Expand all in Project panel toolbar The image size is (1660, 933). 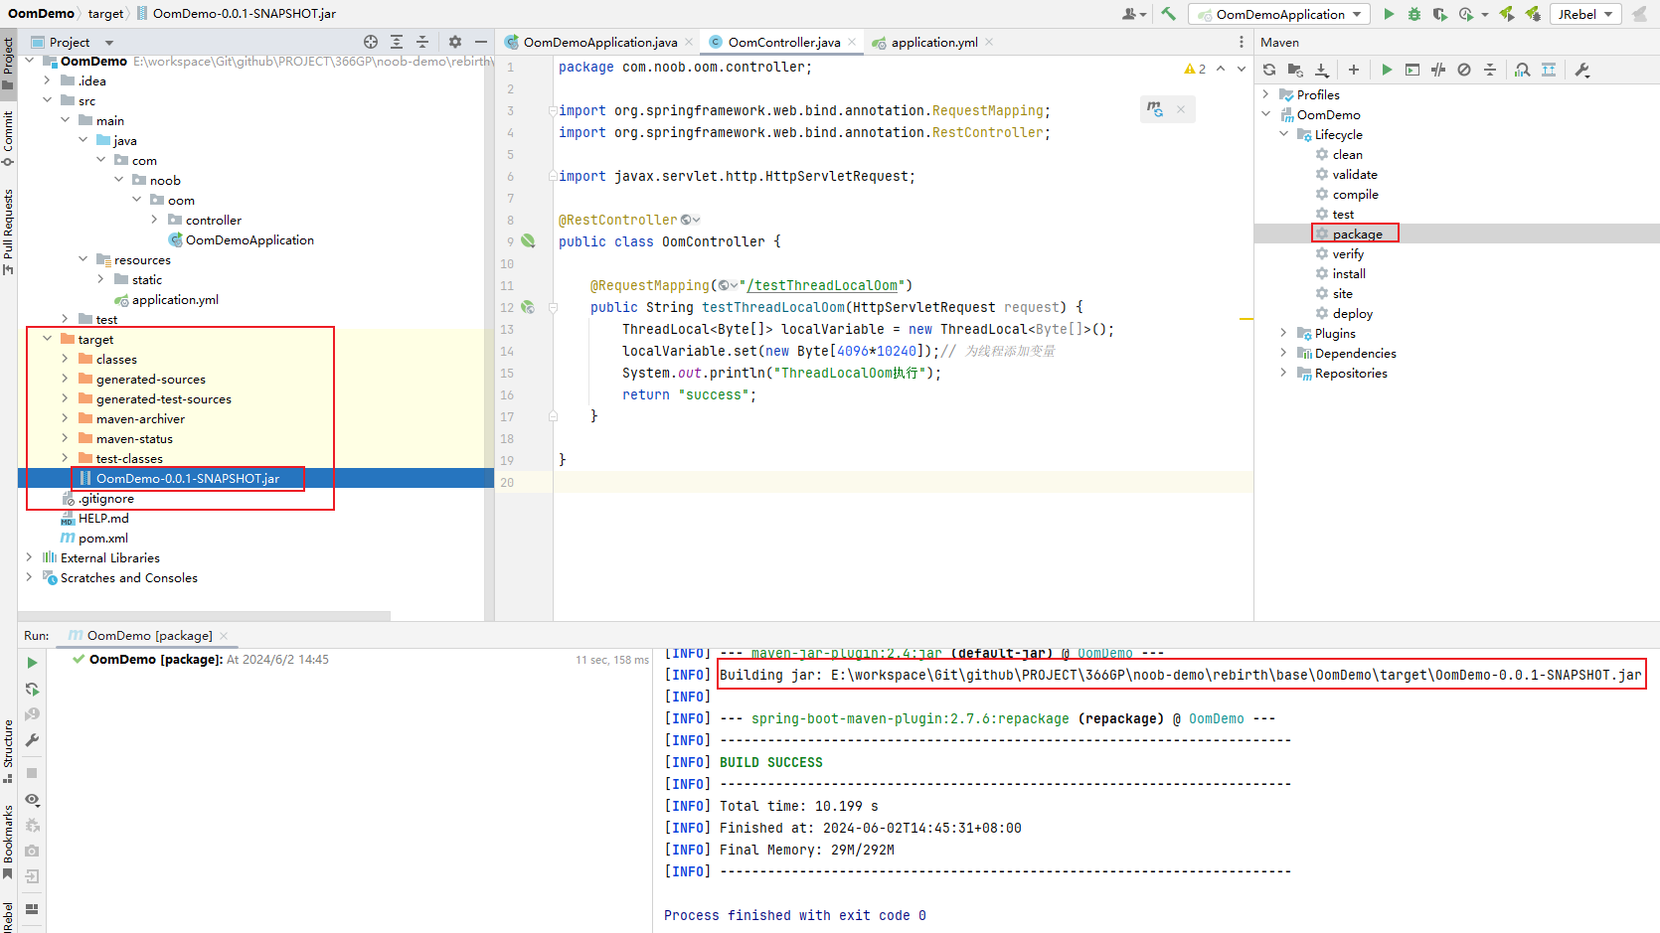coord(397,42)
